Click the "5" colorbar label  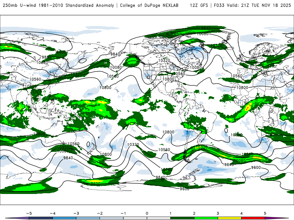(265, 213)
